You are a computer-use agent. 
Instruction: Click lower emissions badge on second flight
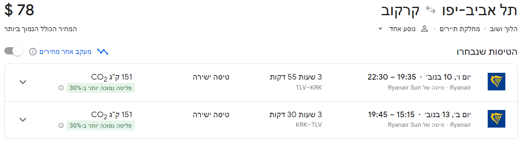coord(100,125)
